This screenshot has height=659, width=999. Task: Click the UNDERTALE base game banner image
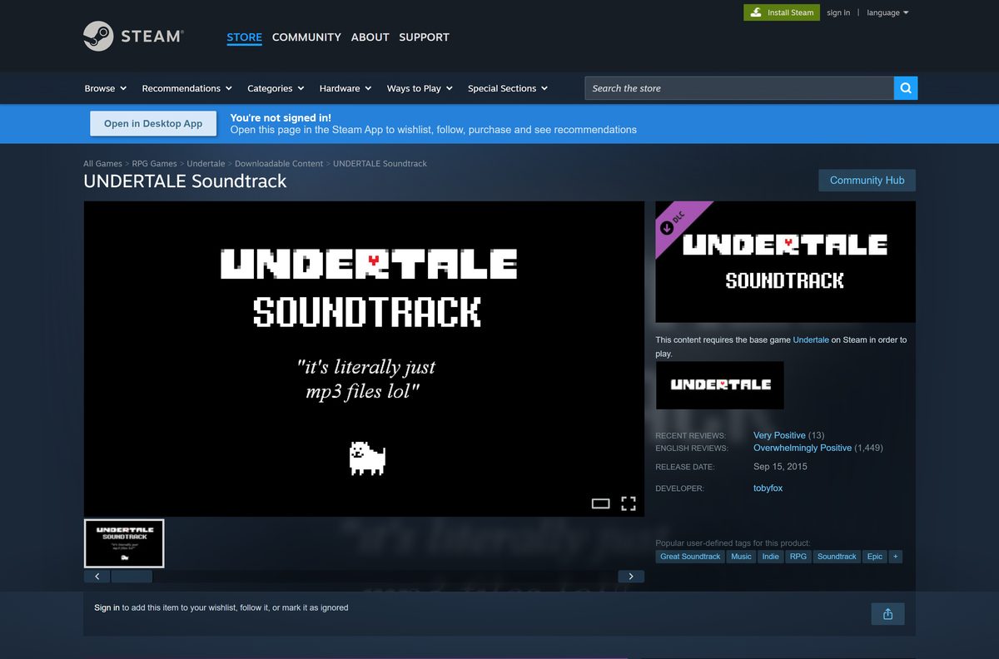(720, 385)
